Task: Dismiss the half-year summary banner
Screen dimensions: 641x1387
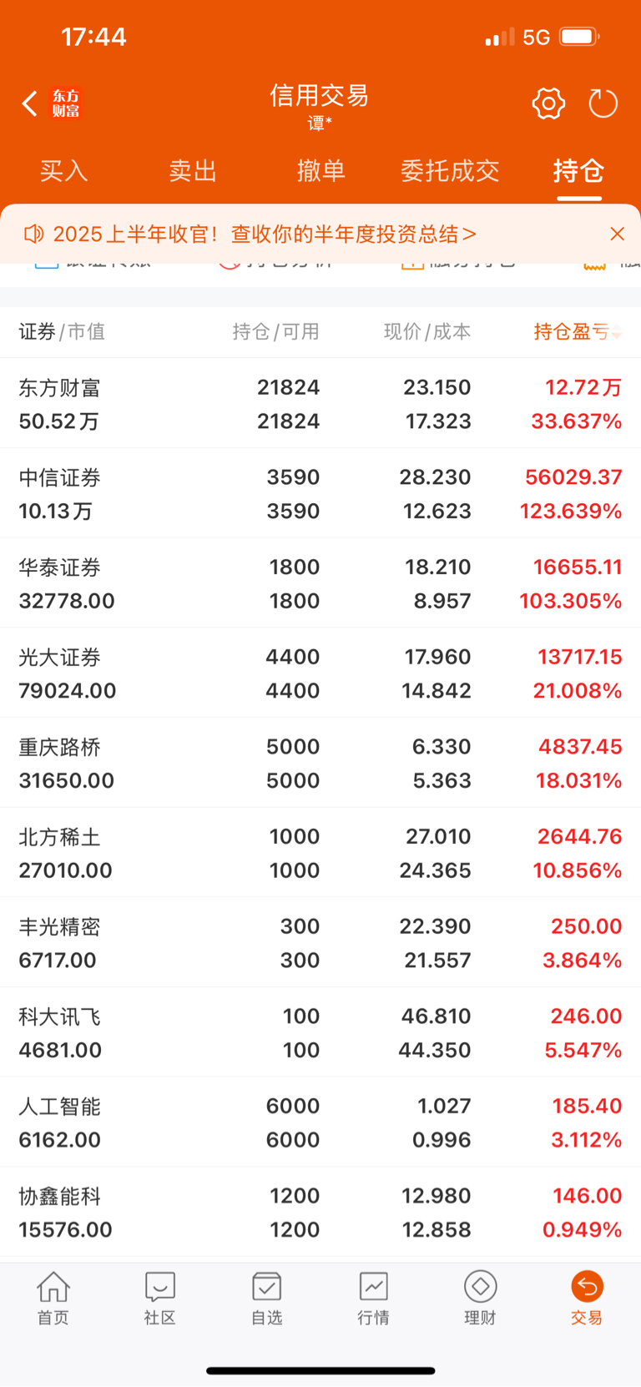Action: pos(617,234)
